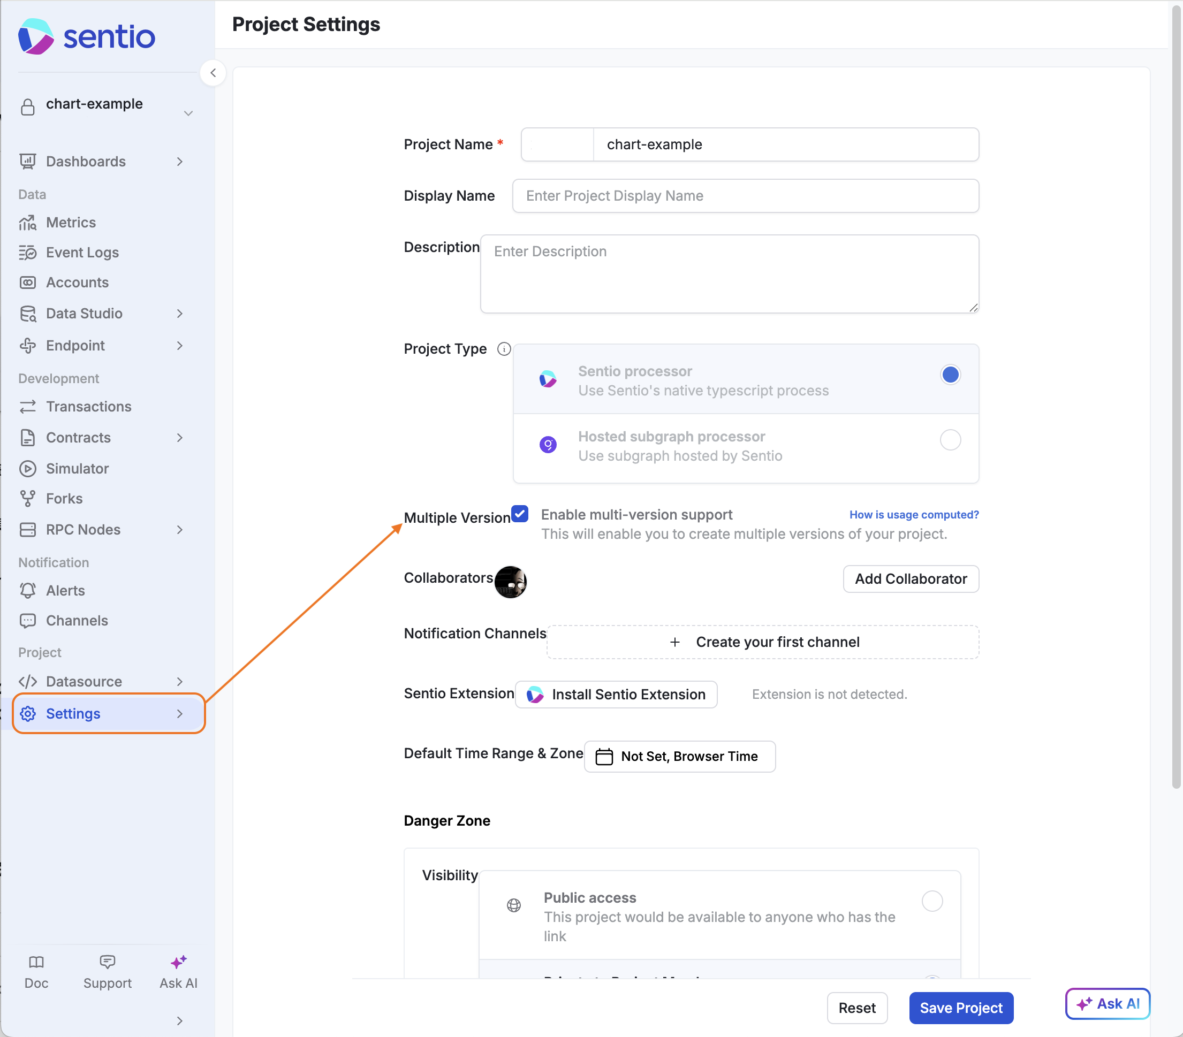Open the Alerts bell icon

pos(27,590)
